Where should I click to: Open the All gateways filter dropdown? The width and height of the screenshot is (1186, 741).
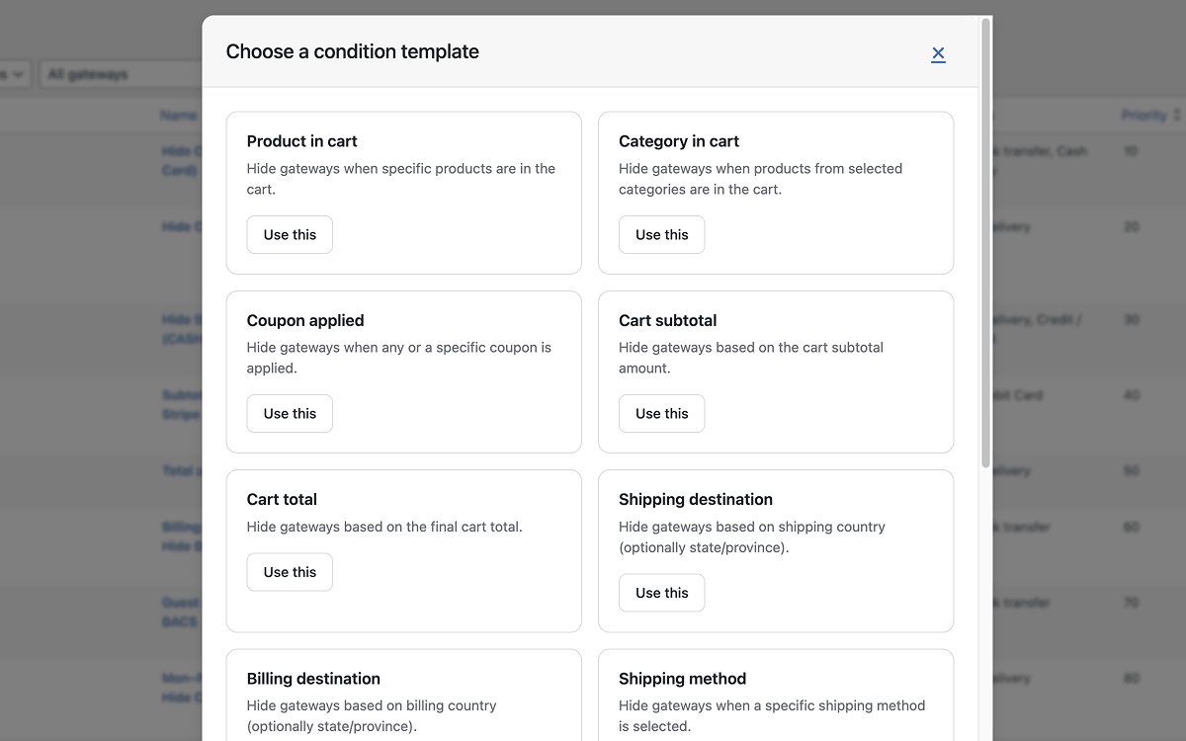click(x=119, y=73)
